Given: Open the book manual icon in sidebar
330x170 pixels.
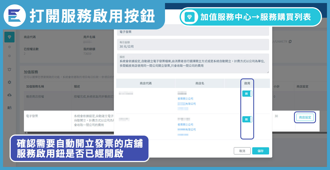Looking at the screenshot, I should click(x=9, y=108).
